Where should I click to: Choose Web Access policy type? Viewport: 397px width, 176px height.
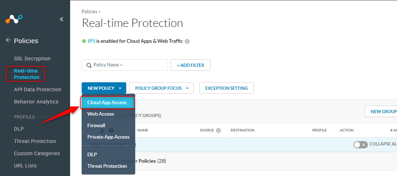[101, 114]
